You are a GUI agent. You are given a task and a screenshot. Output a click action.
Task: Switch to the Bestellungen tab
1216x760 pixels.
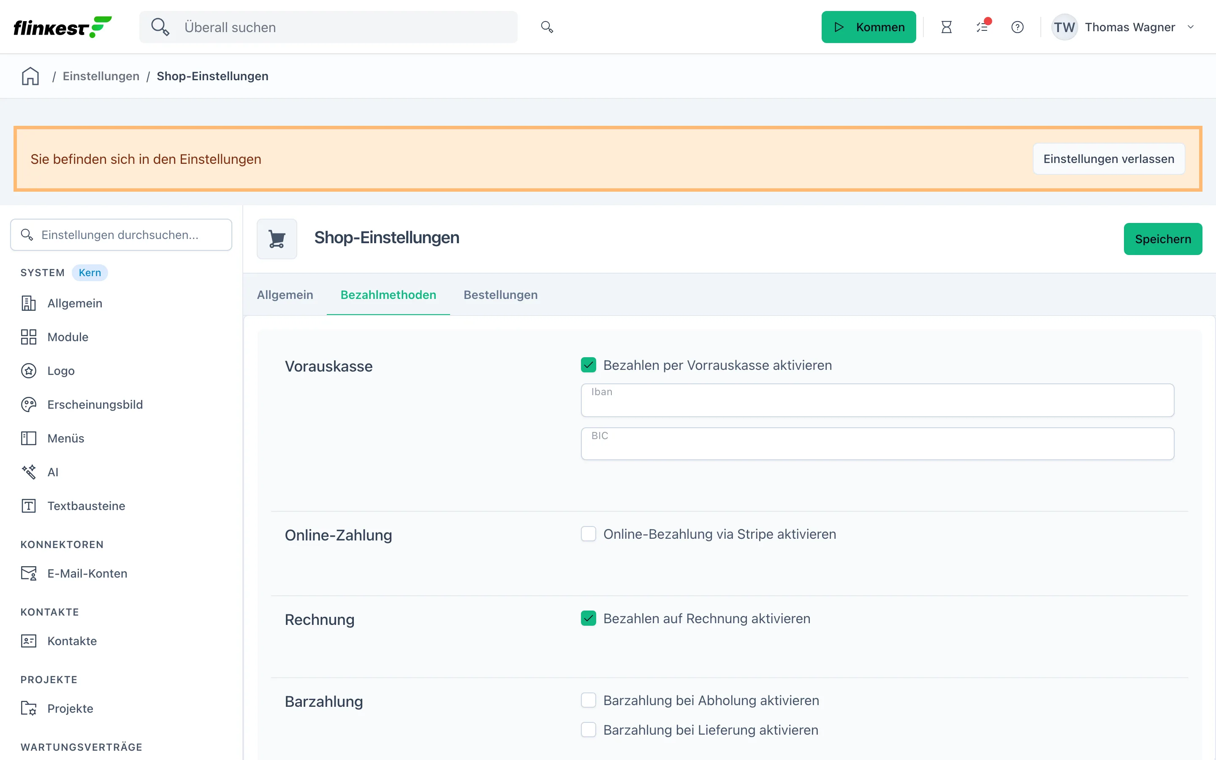point(500,295)
